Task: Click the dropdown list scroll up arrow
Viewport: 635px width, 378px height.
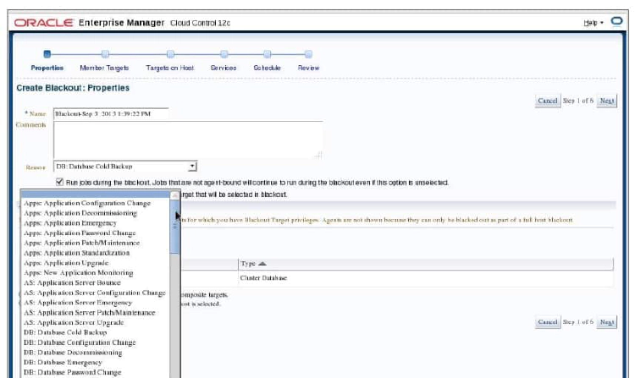Action: (x=175, y=195)
